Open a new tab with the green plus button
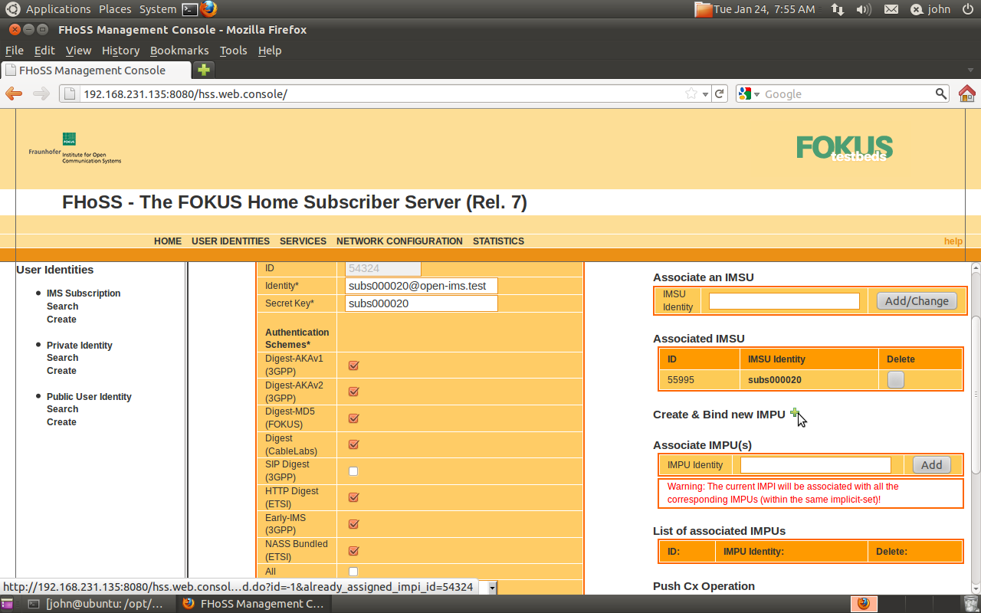981x613 pixels. click(x=203, y=70)
